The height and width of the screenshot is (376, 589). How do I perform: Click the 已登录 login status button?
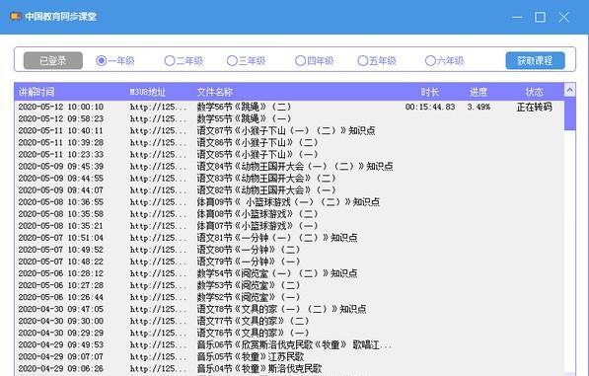tap(53, 60)
